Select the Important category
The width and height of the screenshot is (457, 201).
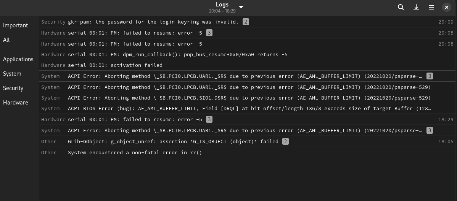tap(15, 25)
